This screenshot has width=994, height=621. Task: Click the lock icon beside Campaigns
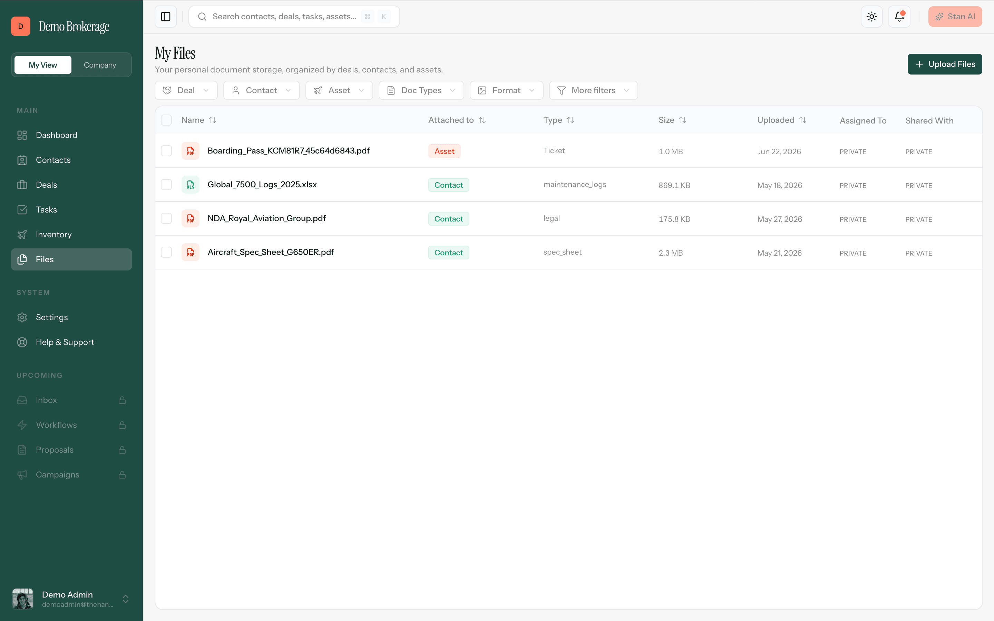click(x=122, y=475)
